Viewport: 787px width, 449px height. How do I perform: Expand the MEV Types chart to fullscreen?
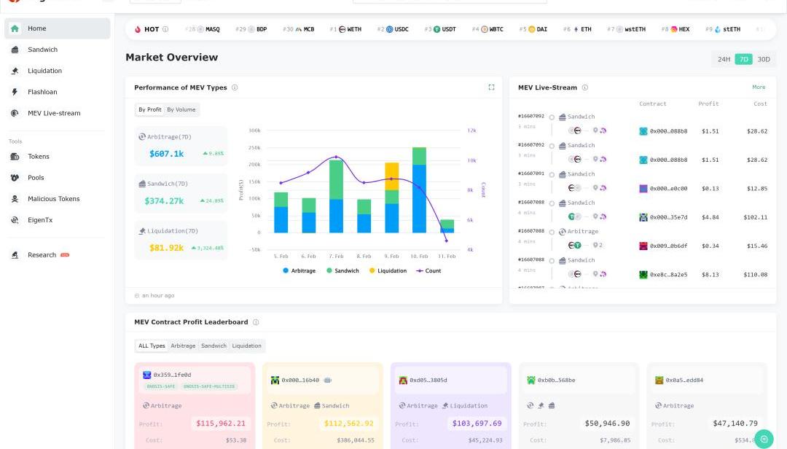491,87
